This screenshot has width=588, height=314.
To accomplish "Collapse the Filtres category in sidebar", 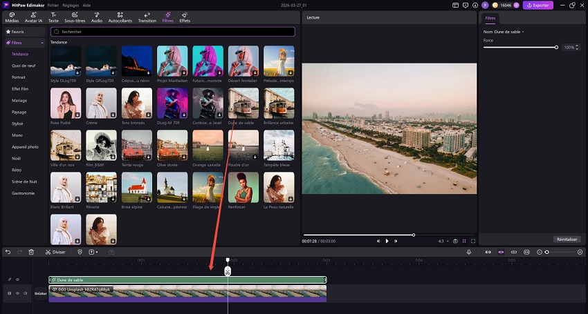I will click(x=42, y=43).
